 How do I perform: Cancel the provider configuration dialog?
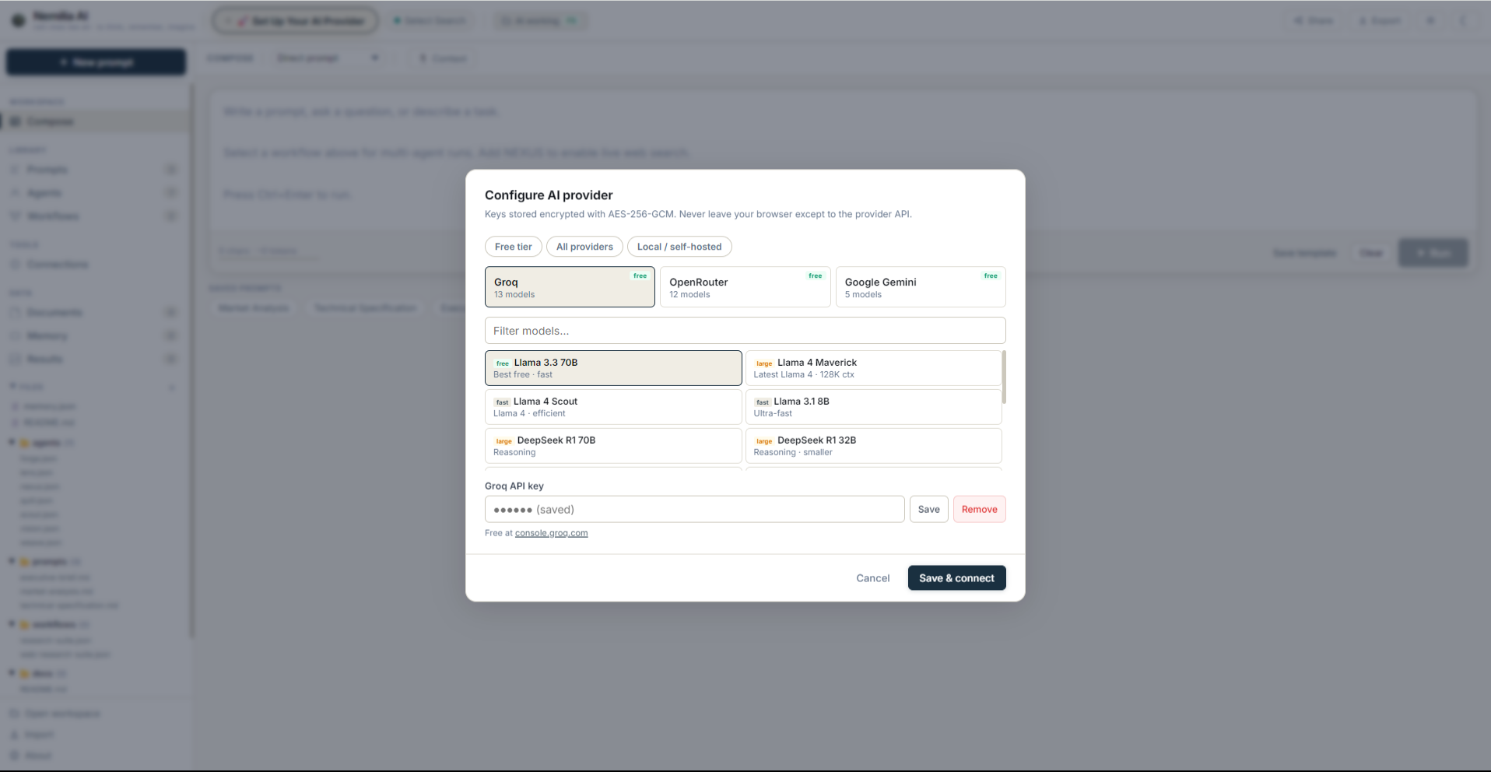point(872,578)
